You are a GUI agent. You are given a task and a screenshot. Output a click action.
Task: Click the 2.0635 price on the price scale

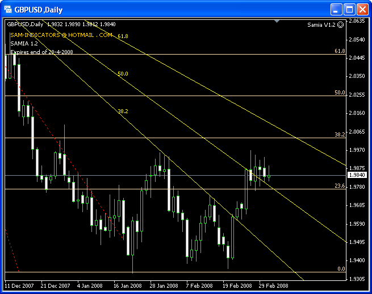coord(357,21)
